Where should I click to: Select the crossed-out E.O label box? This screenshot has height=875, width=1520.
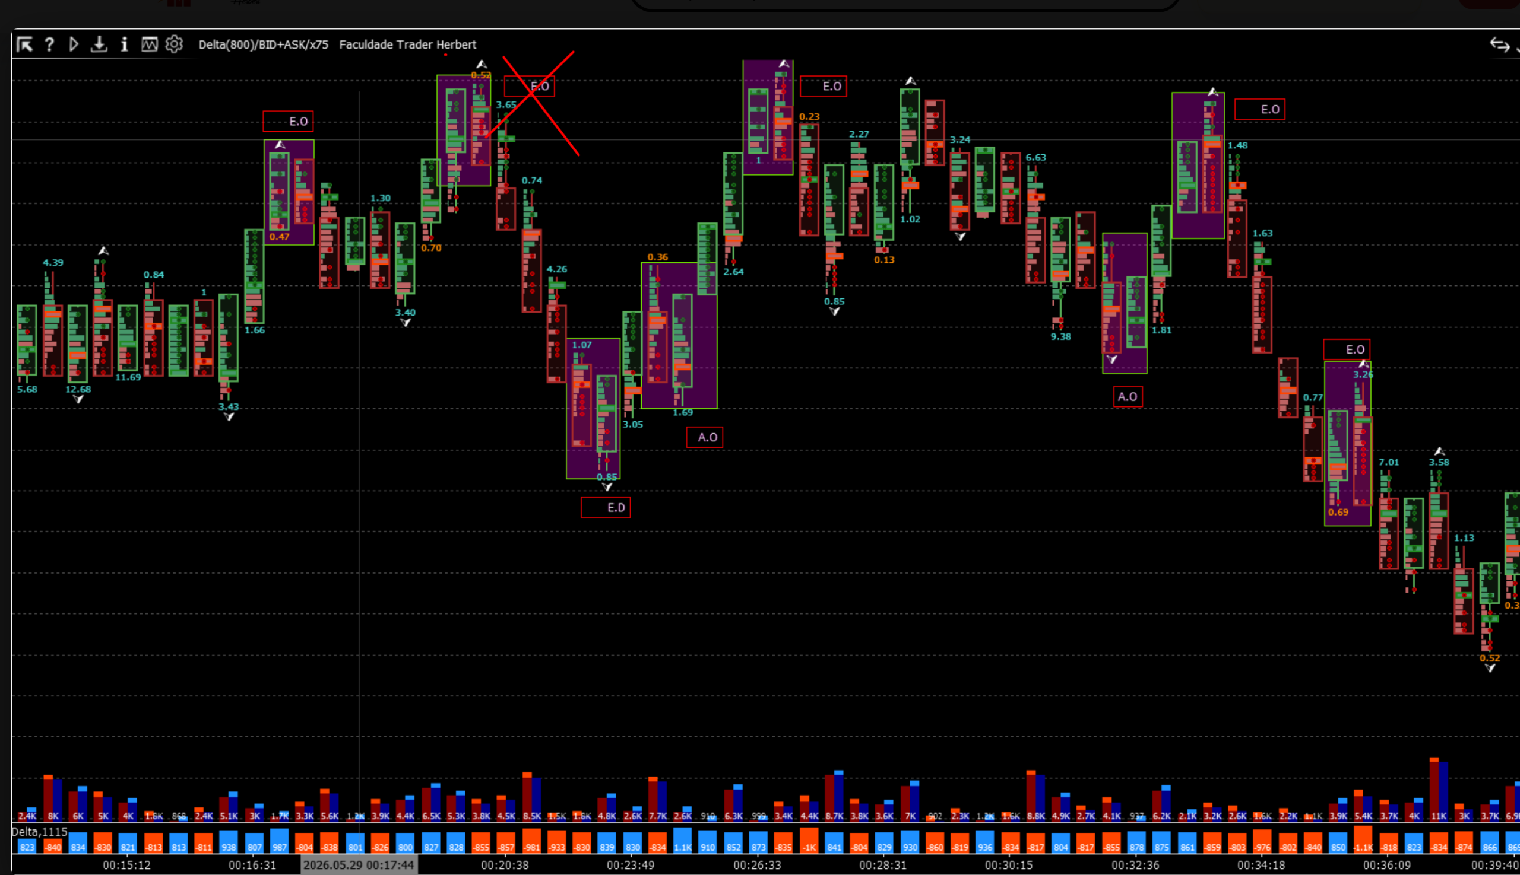pos(529,87)
